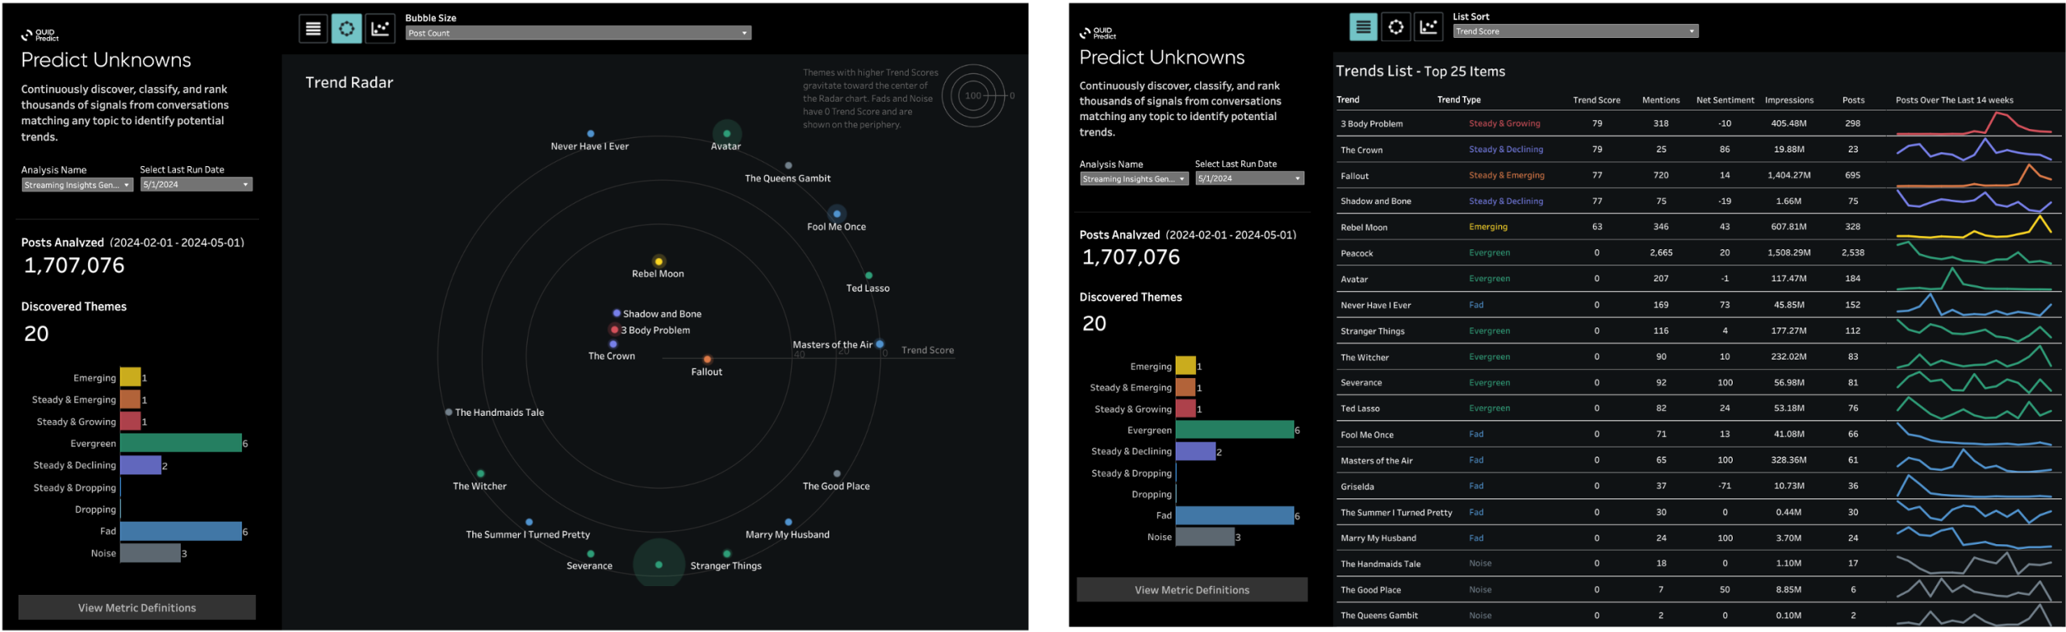Viewport: 2066px width, 632px height.
Task: Click View Metric Definitions in right dashboard
Action: (1192, 590)
